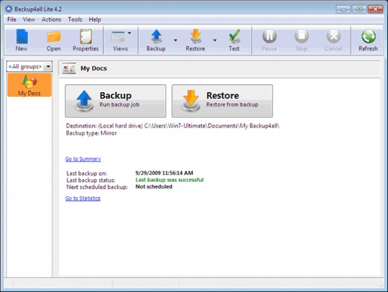Refresh the view with Refresh icon

point(368,40)
